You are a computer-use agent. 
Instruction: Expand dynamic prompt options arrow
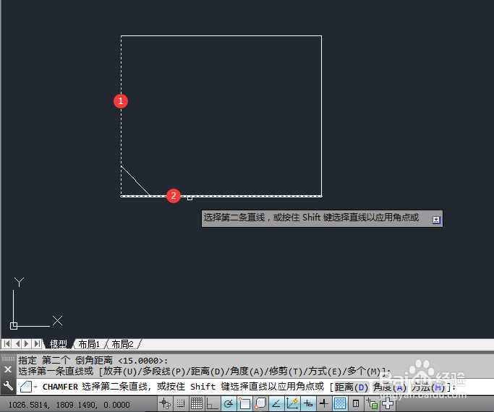coord(436,220)
